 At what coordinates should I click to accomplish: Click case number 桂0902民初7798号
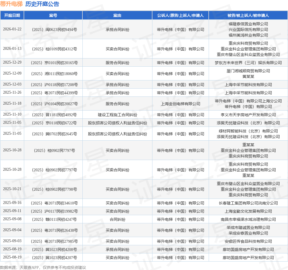pos(54,189)
